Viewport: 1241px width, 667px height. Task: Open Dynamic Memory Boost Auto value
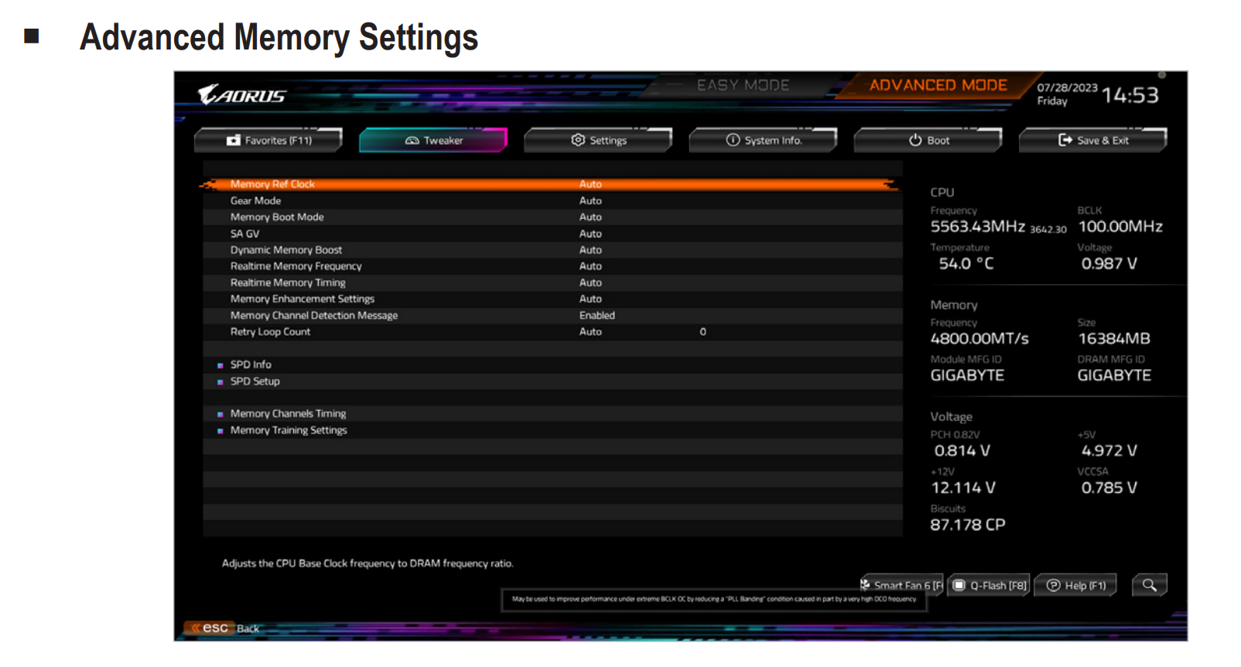click(590, 250)
